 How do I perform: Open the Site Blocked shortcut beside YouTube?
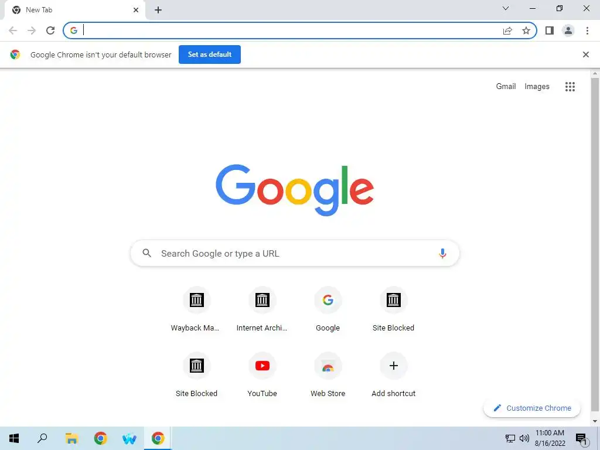[x=196, y=374]
